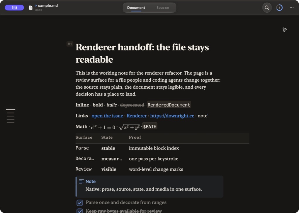Click the 'Renderer handoff' main heading

(142, 53)
